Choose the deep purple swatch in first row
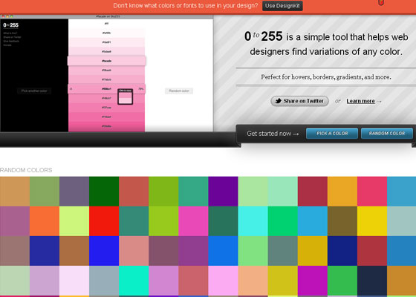The image size is (416, 297). click(223, 192)
